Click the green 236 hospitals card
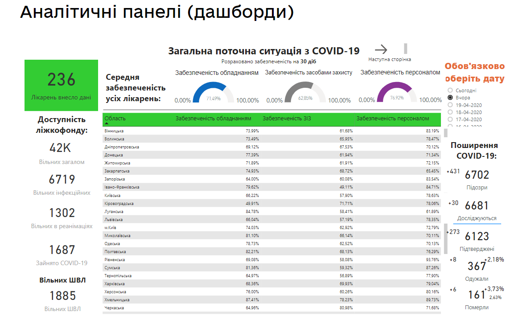 pyautogui.click(x=61, y=86)
